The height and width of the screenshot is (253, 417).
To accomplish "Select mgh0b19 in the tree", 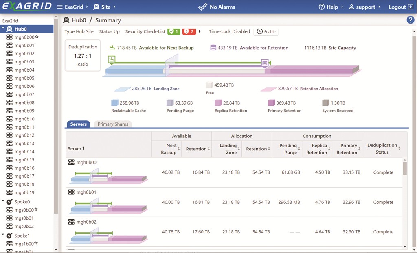I will [24, 192].
